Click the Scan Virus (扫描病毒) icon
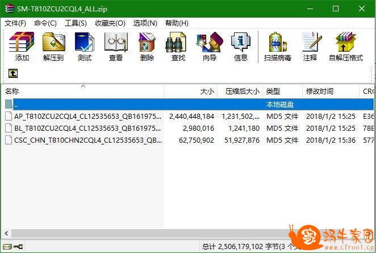376x253 pixels. [277, 42]
